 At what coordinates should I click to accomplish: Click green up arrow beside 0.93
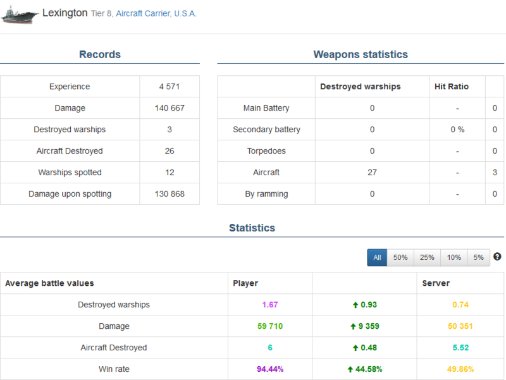[356, 305]
